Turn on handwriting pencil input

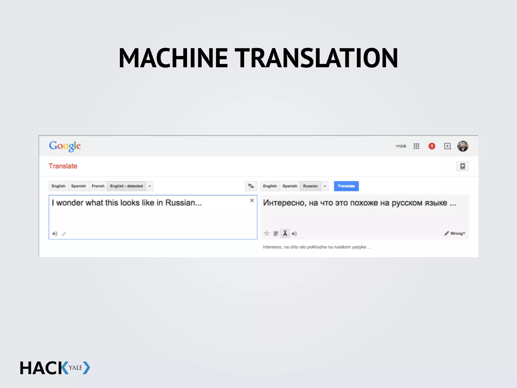(64, 234)
